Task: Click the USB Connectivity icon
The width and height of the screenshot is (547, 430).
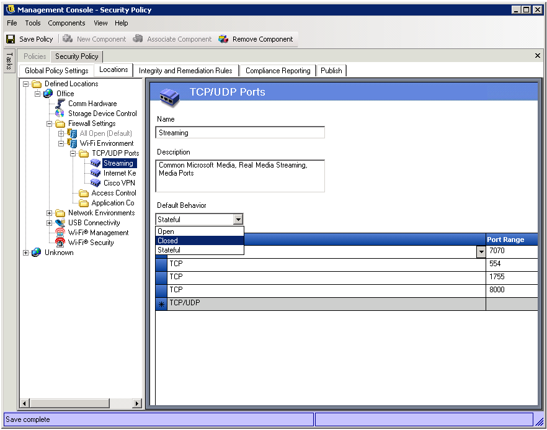Action: 60,223
